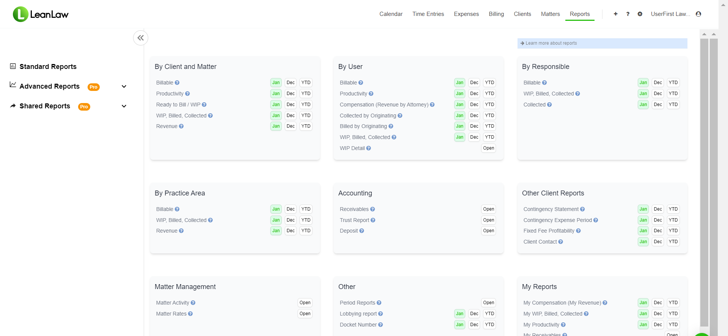Open the Clients tab
This screenshot has height=336, width=728.
pos(522,14)
